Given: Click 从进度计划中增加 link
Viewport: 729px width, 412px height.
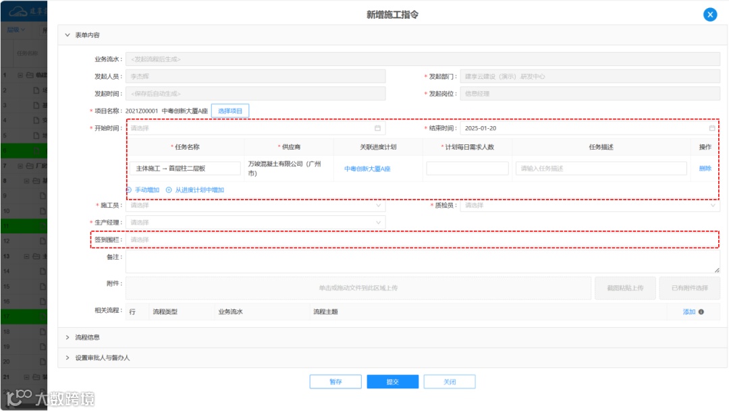Looking at the screenshot, I should (199, 190).
